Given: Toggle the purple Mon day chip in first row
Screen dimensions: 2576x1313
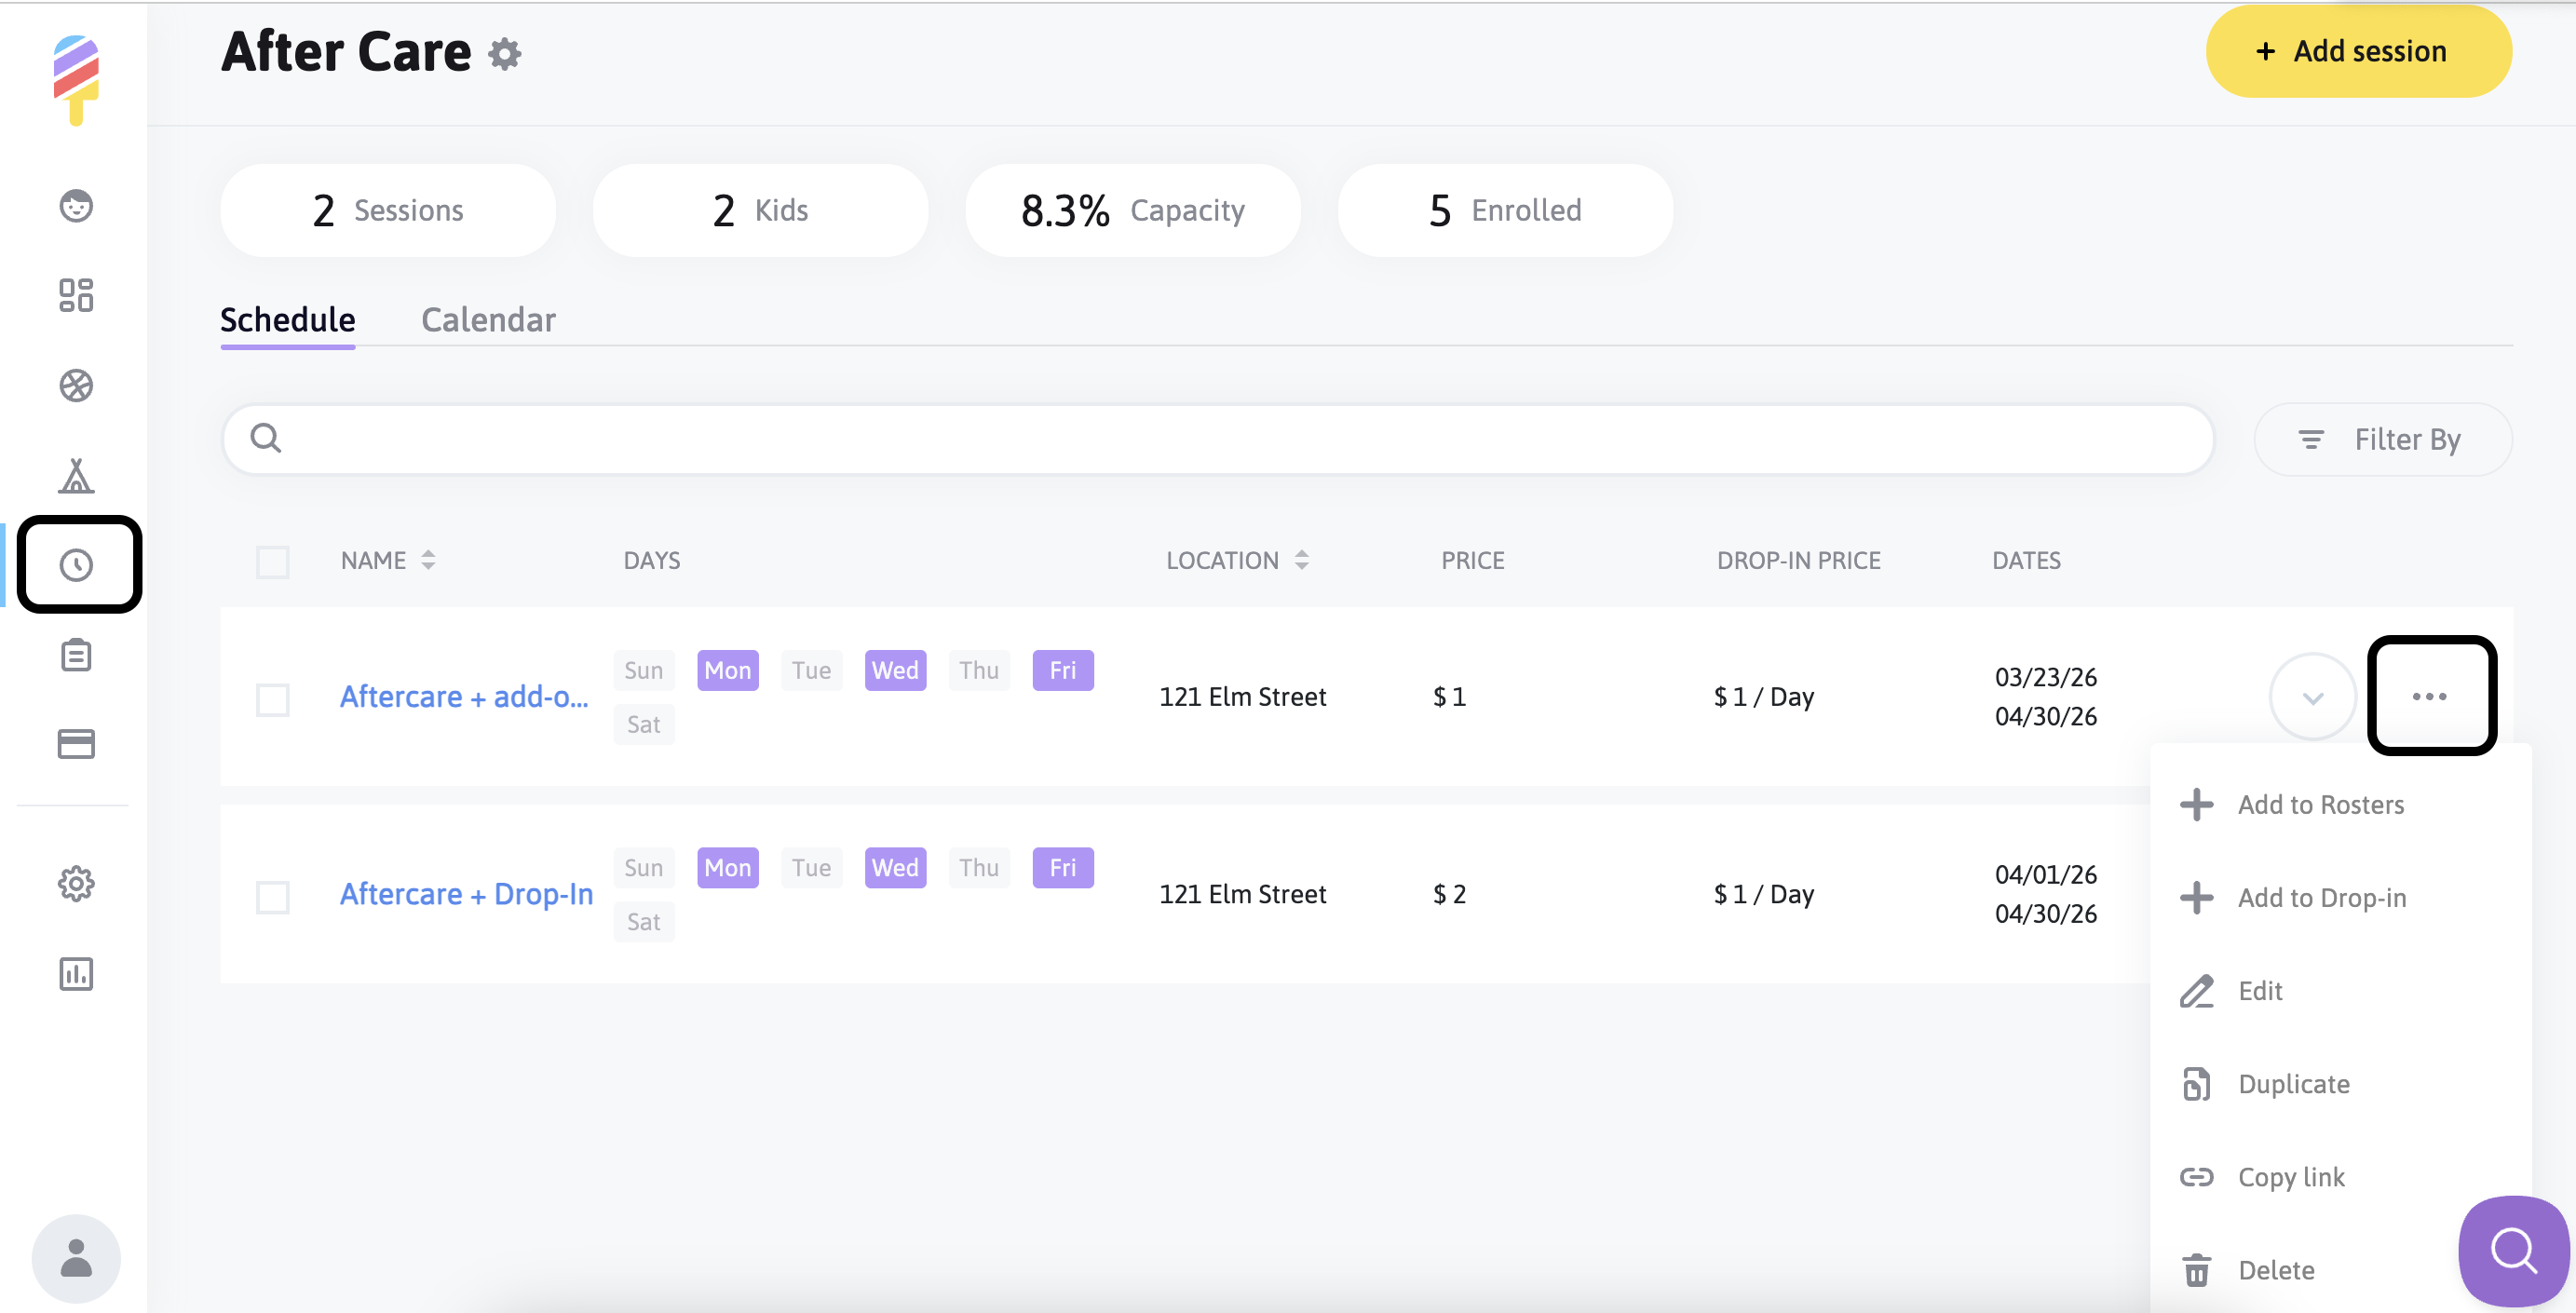Looking at the screenshot, I should pos(727,670).
